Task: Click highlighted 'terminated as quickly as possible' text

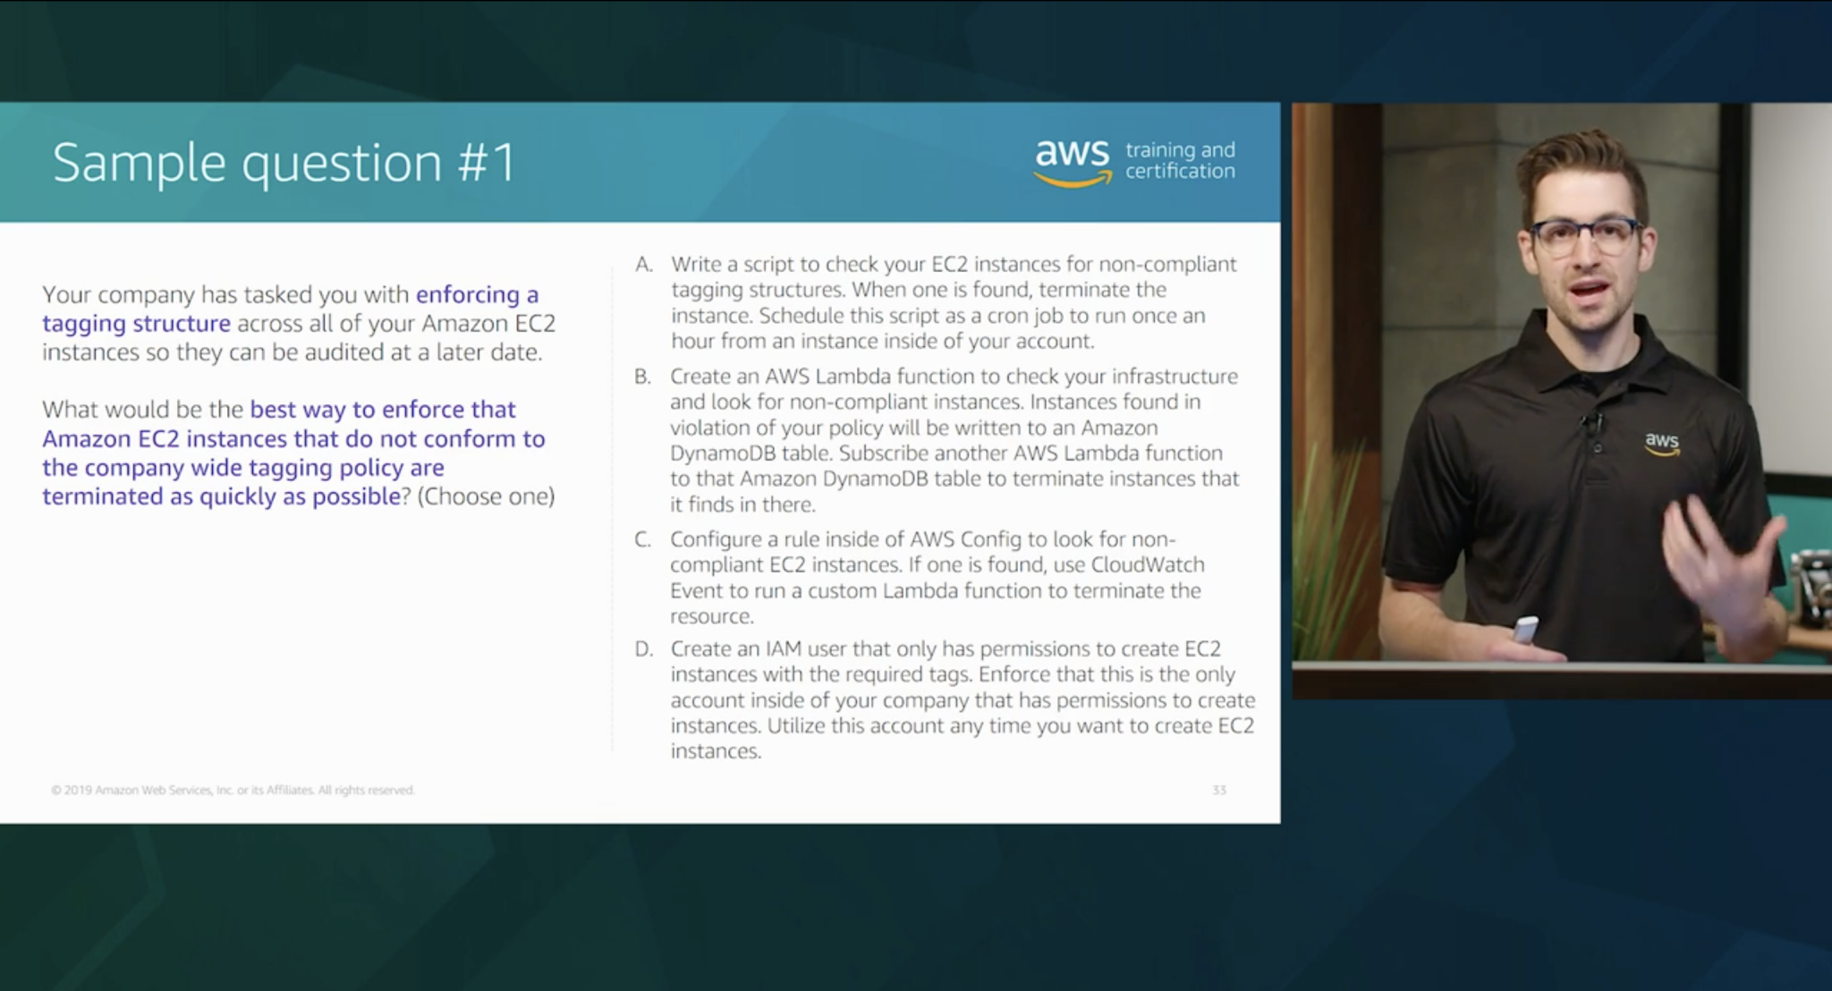Action: coord(221,496)
